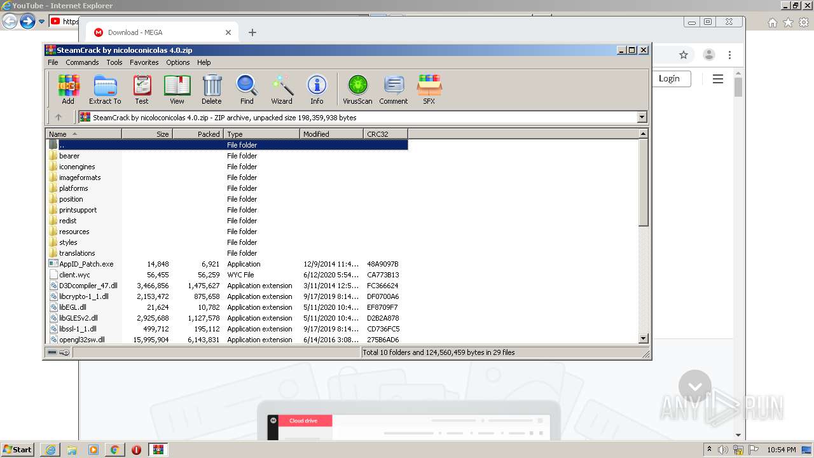Click the file list vertical scrollbar thumb
Image resolution: width=814 pixels, height=458 pixels.
643,183
